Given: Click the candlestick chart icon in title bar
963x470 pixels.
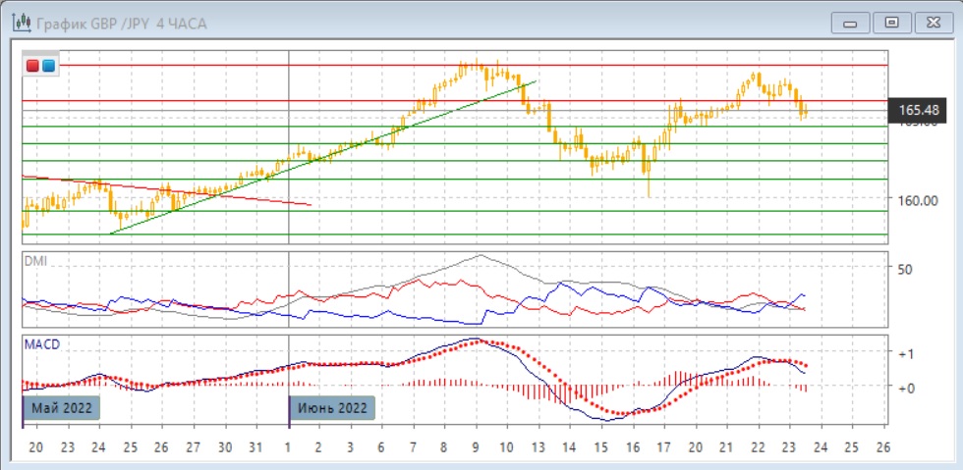Looking at the screenshot, I should tap(19, 23).
